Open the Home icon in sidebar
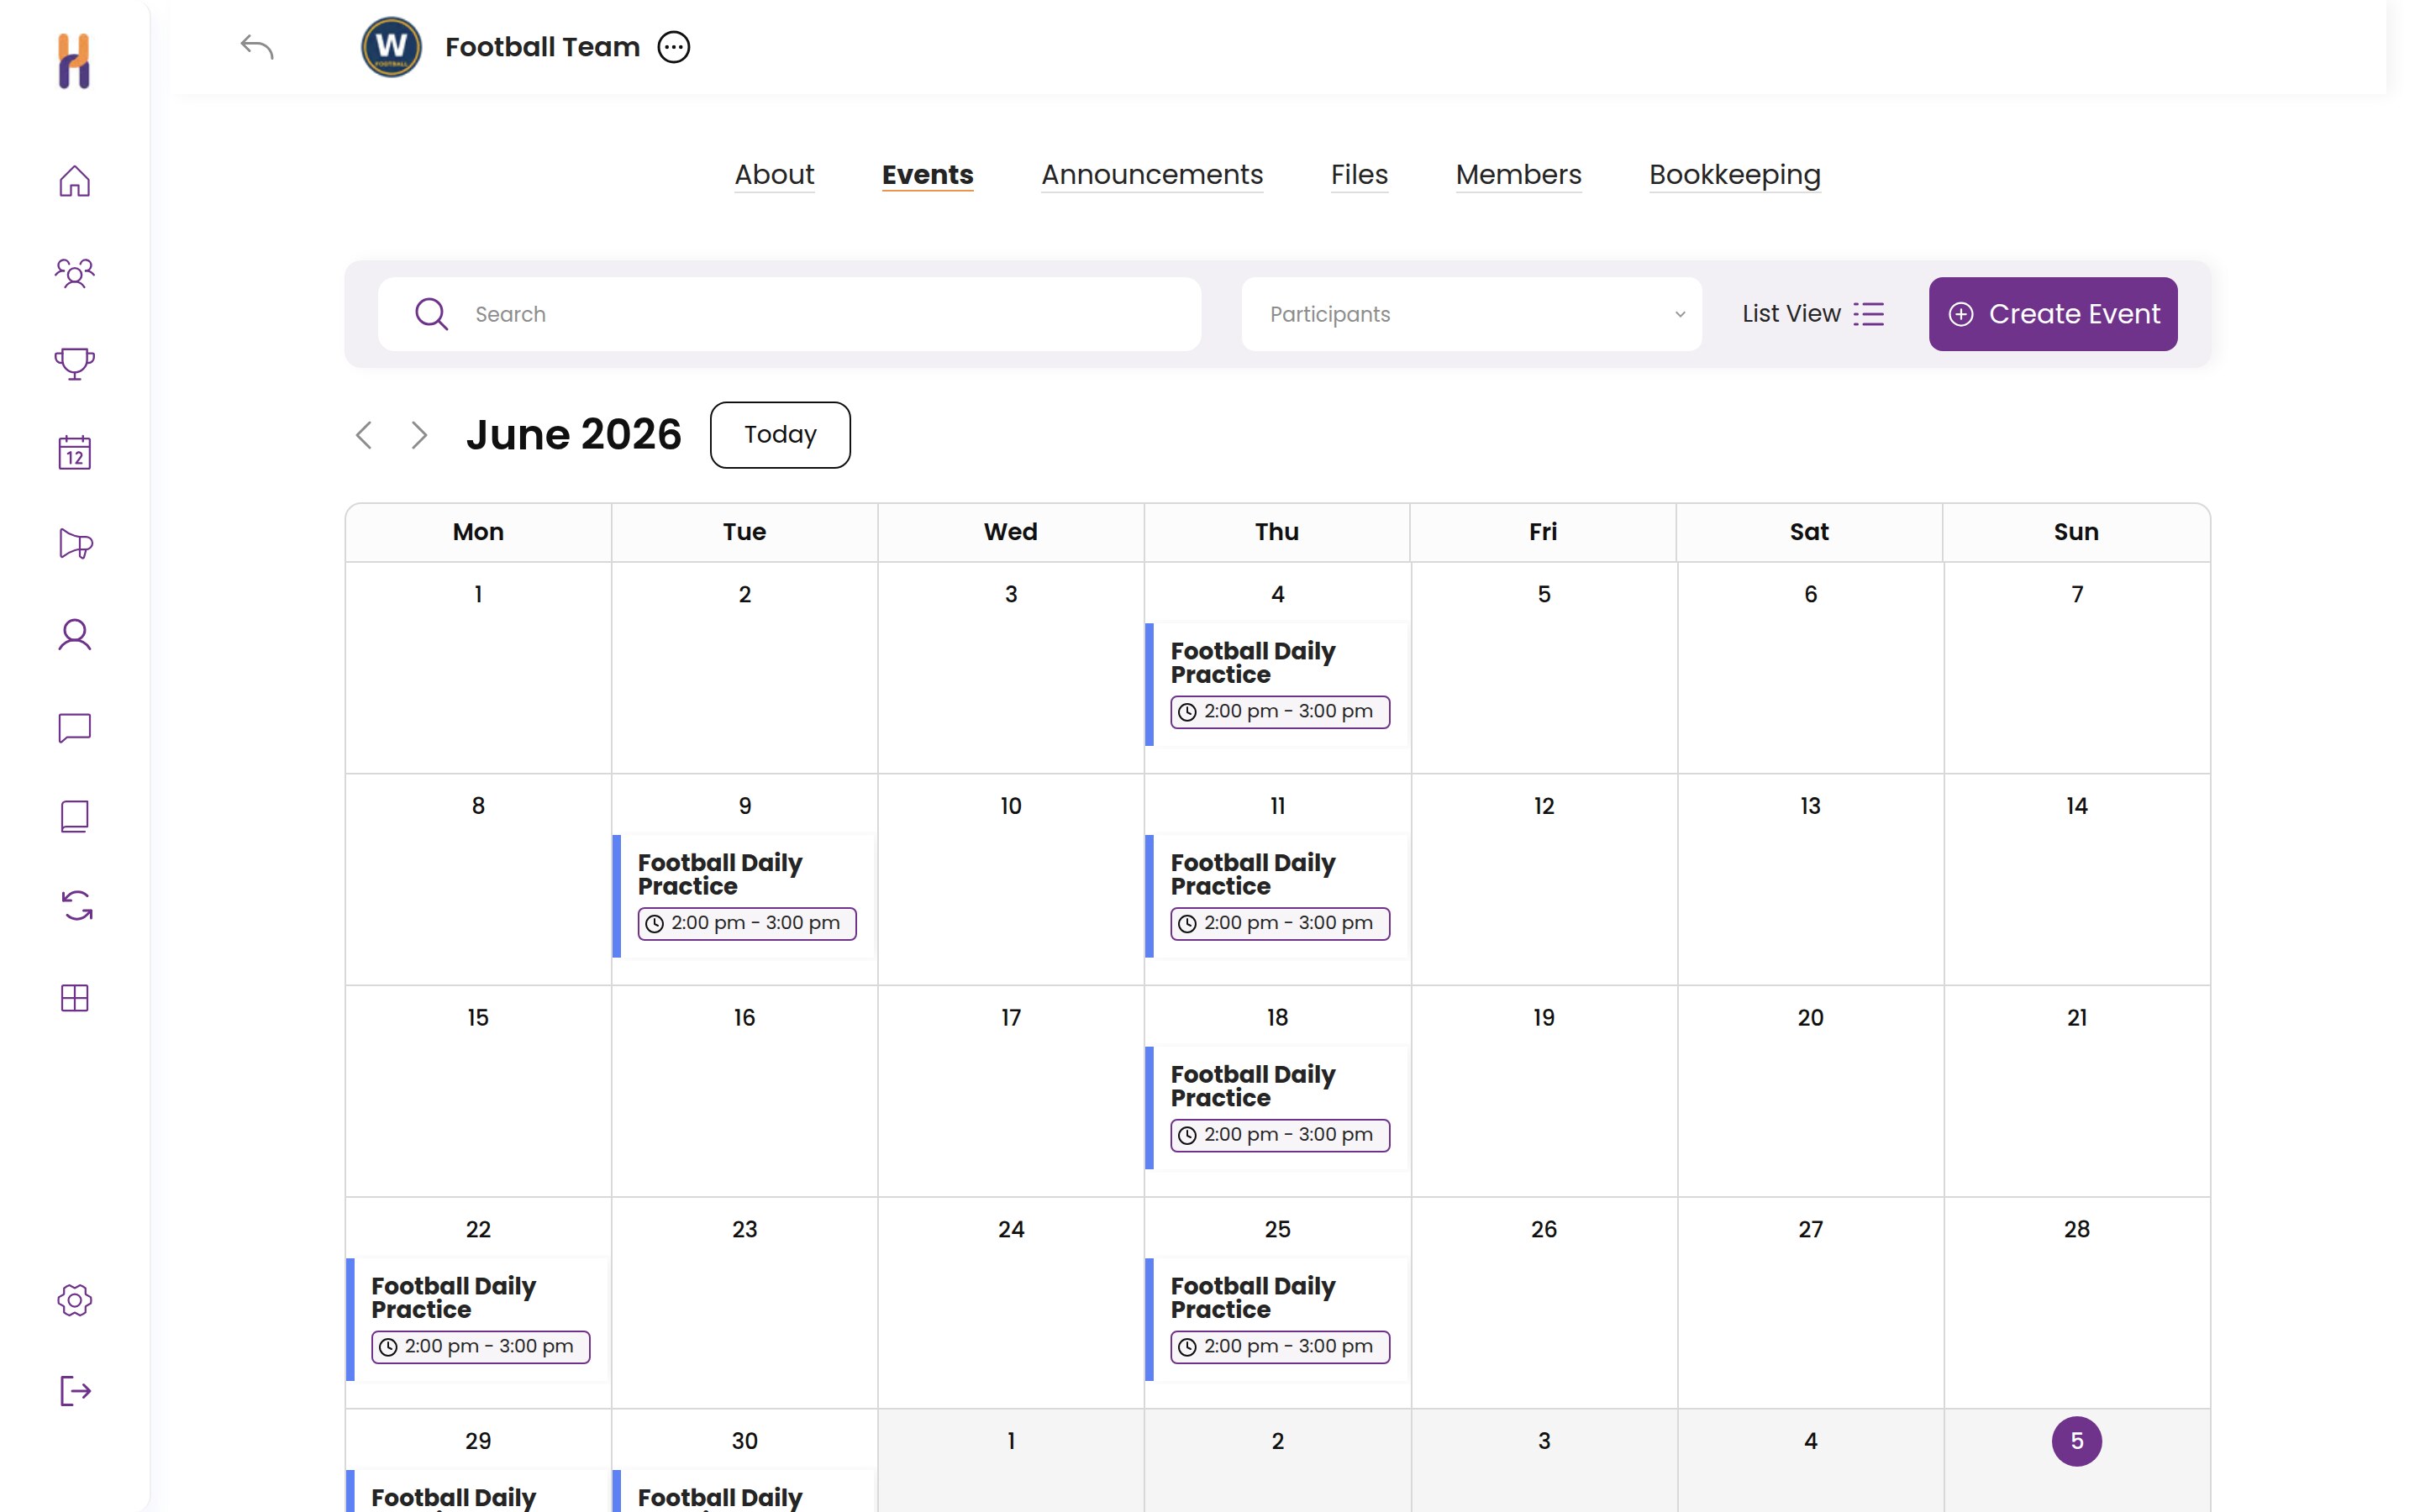Viewport: 2420px width, 1512px height. (74, 181)
